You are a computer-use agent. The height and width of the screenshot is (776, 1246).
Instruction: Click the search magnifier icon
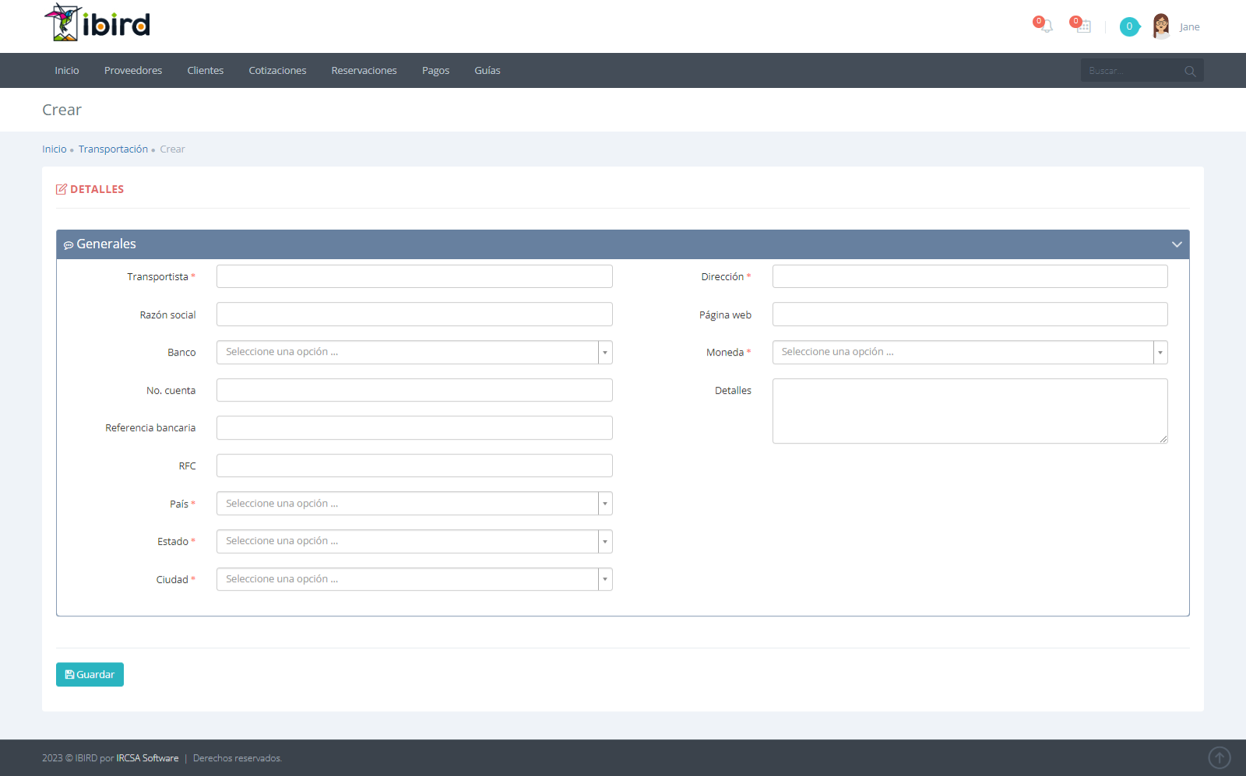pyautogui.click(x=1190, y=71)
